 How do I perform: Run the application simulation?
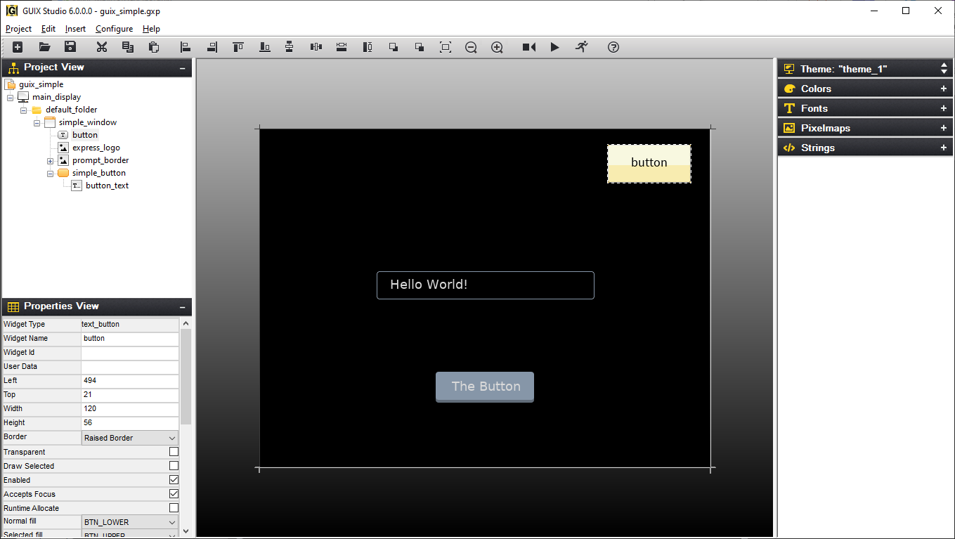pyautogui.click(x=554, y=47)
